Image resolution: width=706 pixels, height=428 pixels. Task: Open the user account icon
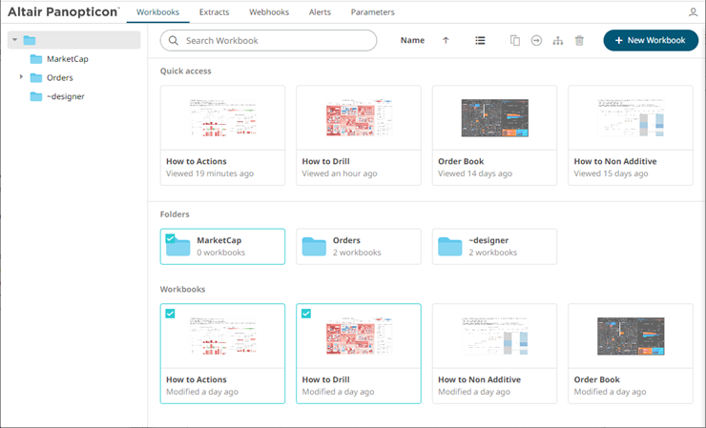[693, 12]
